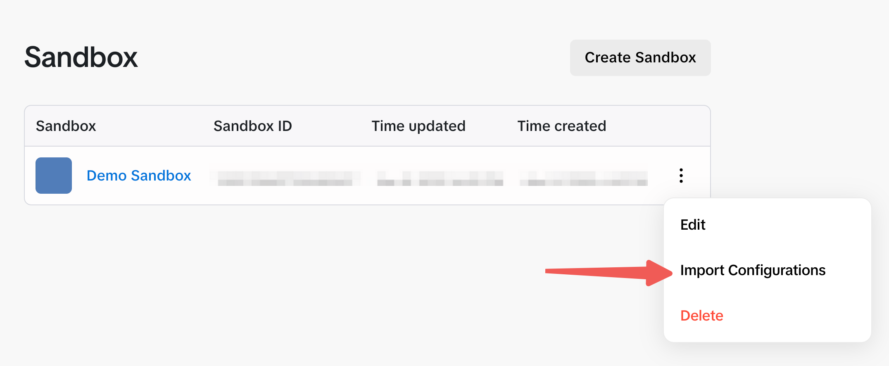Click the blank space between Edit and Import Configurations
The image size is (889, 366).
click(767, 247)
